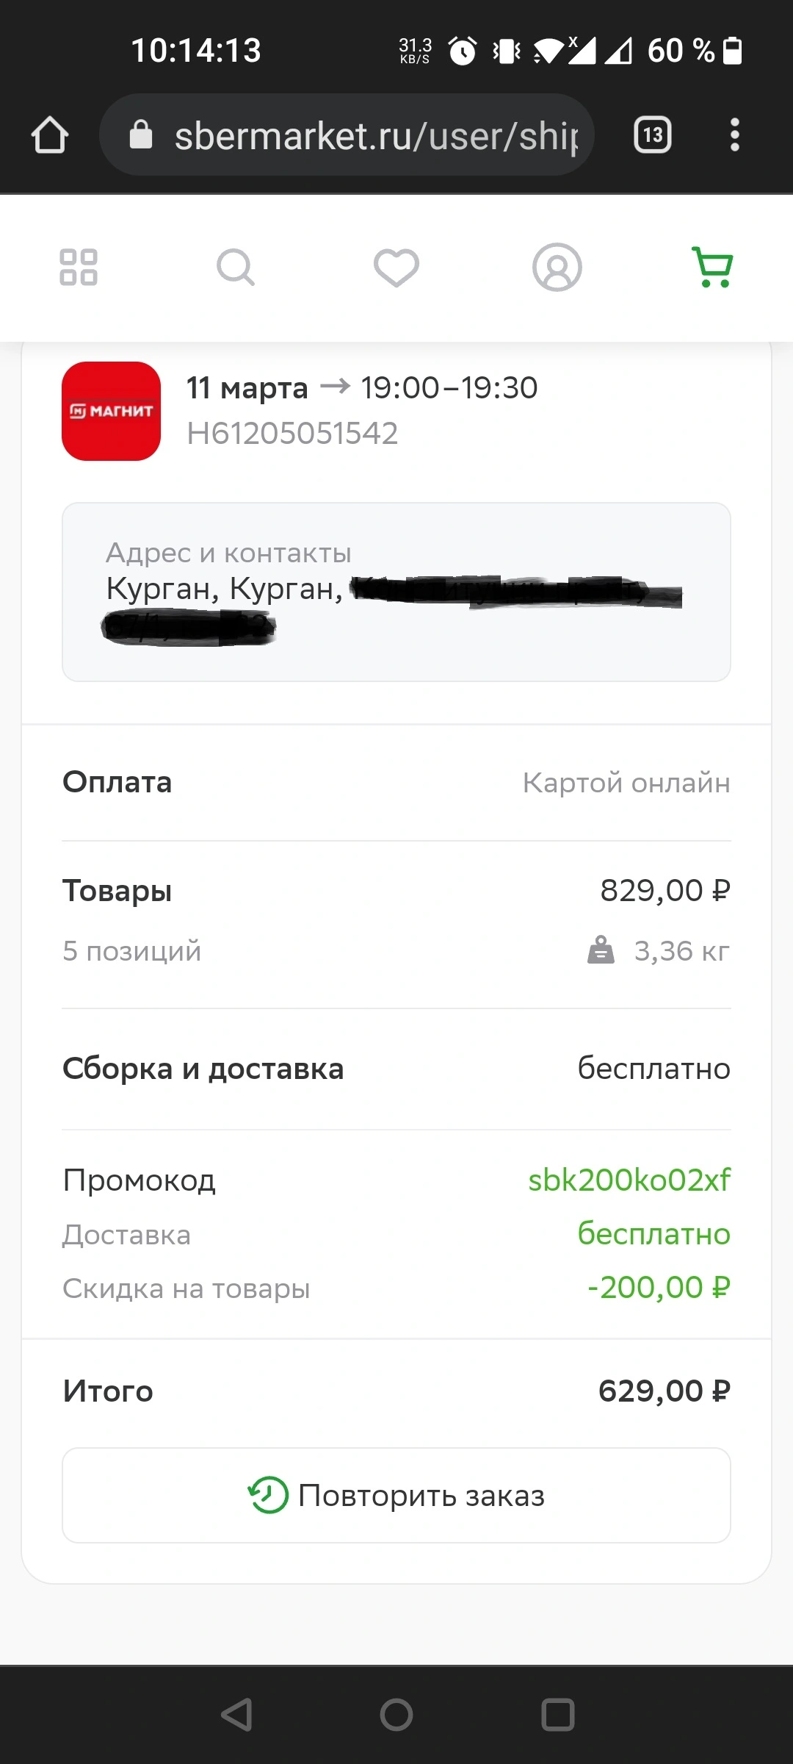Select the promo code sbk200ko02xf

(x=629, y=1180)
